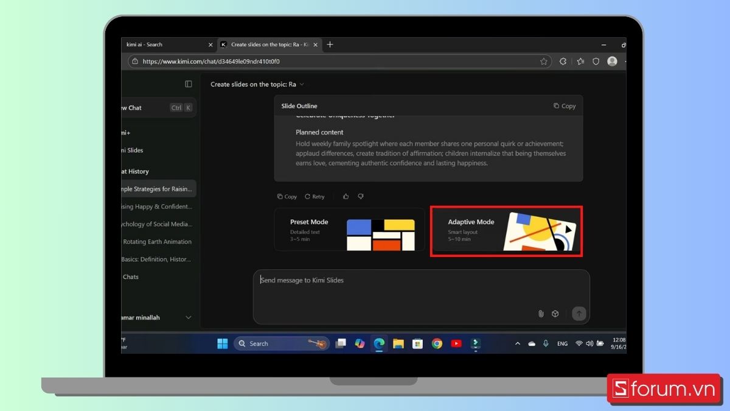Screen dimensions: 730x411
Task: Open 'Rotating Earth Animation' chat history item
Action: tap(158, 242)
